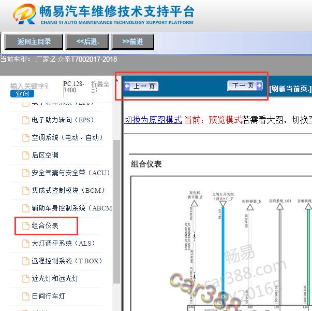Open 近光灯和远光灯 tree item
This screenshot has width=312, height=311.
click(x=55, y=278)
